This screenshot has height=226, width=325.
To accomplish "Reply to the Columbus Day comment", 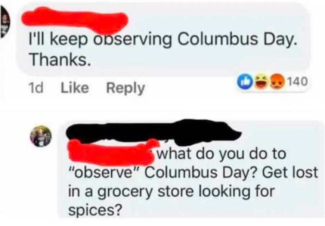I will click(x=126, y=88).
